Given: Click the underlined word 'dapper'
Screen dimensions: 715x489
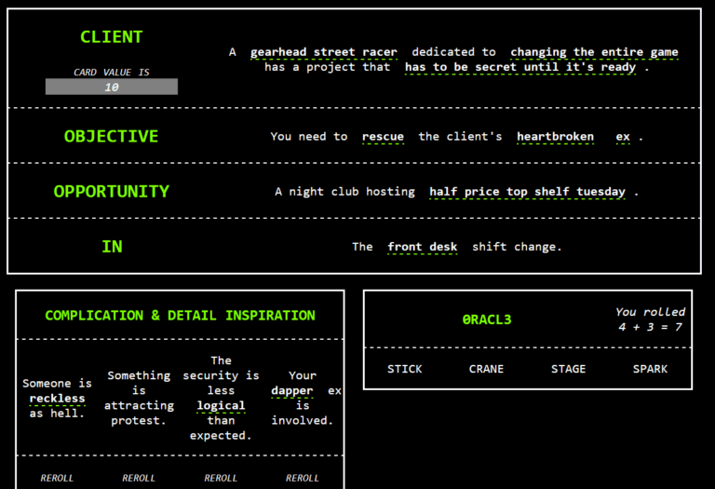Looking at the screenshot, I should 291,391.
